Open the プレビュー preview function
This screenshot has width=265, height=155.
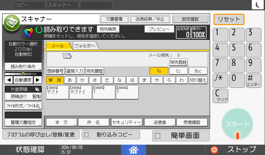coord(159,29)
